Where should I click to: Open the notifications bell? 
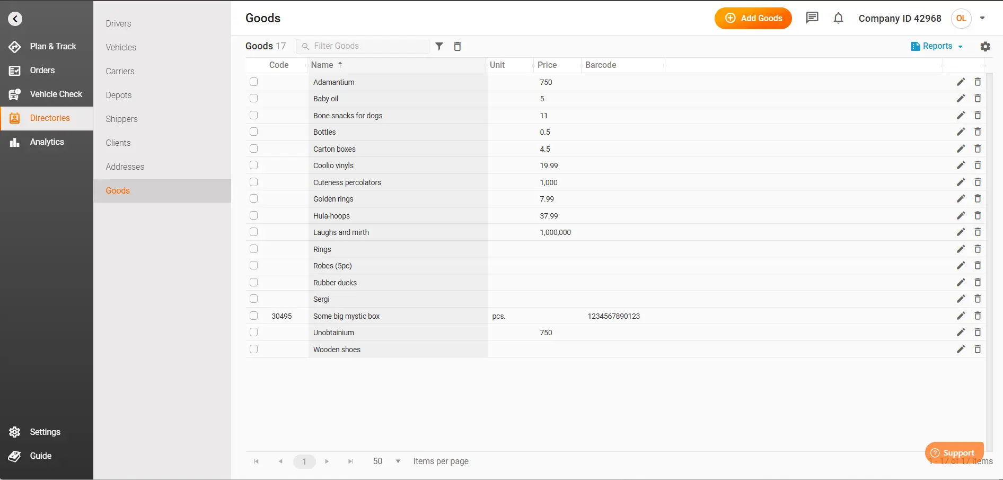coord(838,18)
